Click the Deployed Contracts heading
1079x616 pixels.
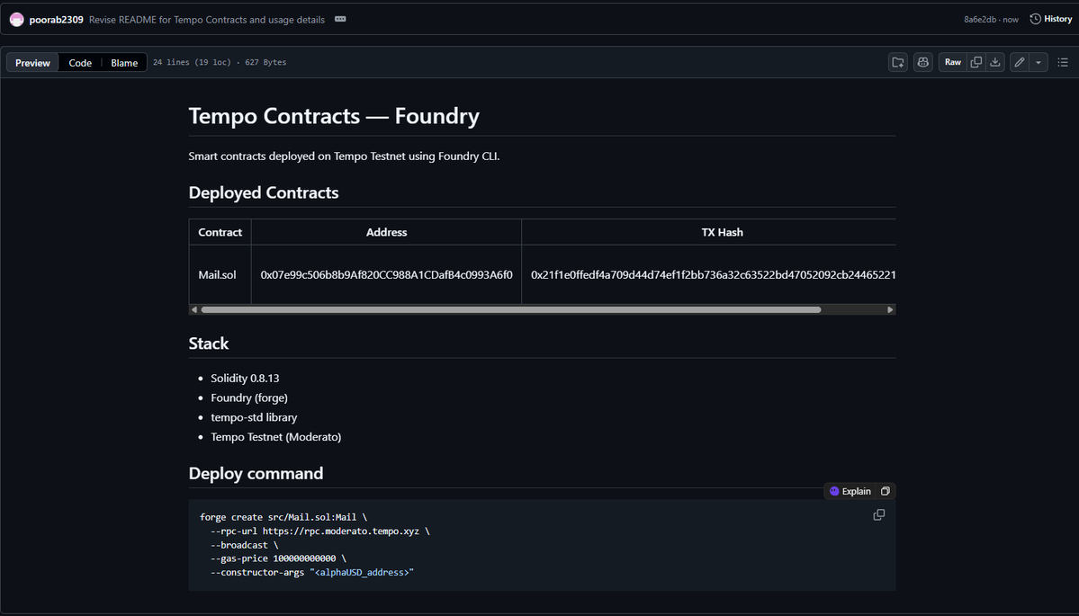tap(264, 192)
